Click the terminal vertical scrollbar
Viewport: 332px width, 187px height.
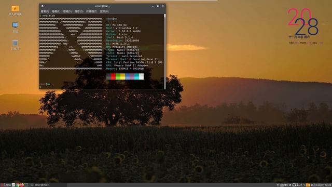(165, 51)
